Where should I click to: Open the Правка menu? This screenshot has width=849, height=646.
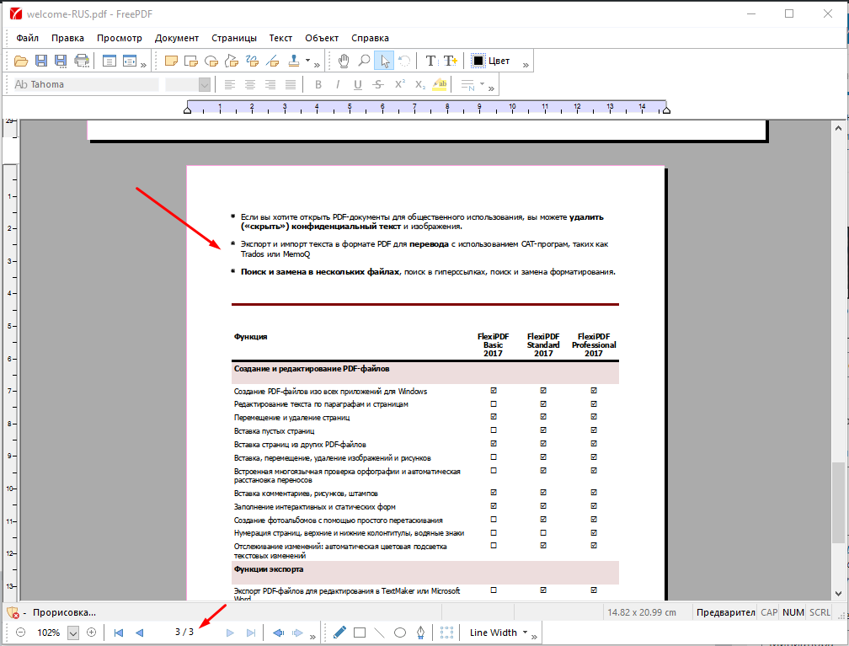(x=67, y=38)
